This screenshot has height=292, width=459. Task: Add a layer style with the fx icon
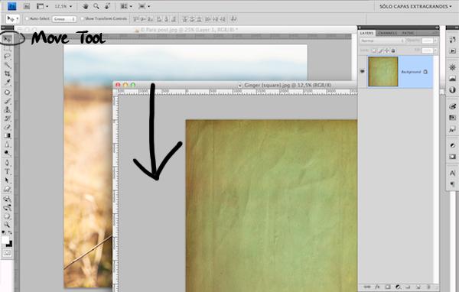(378, 287)
